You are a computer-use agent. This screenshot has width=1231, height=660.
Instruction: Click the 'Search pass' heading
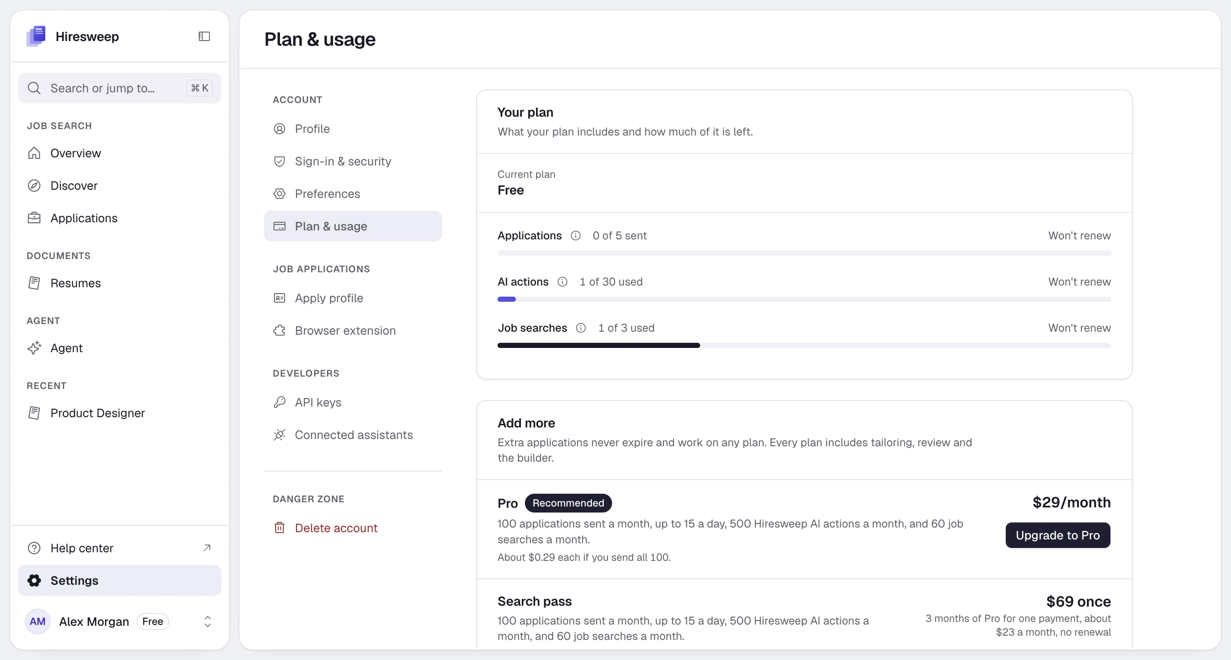coord(534,601)
